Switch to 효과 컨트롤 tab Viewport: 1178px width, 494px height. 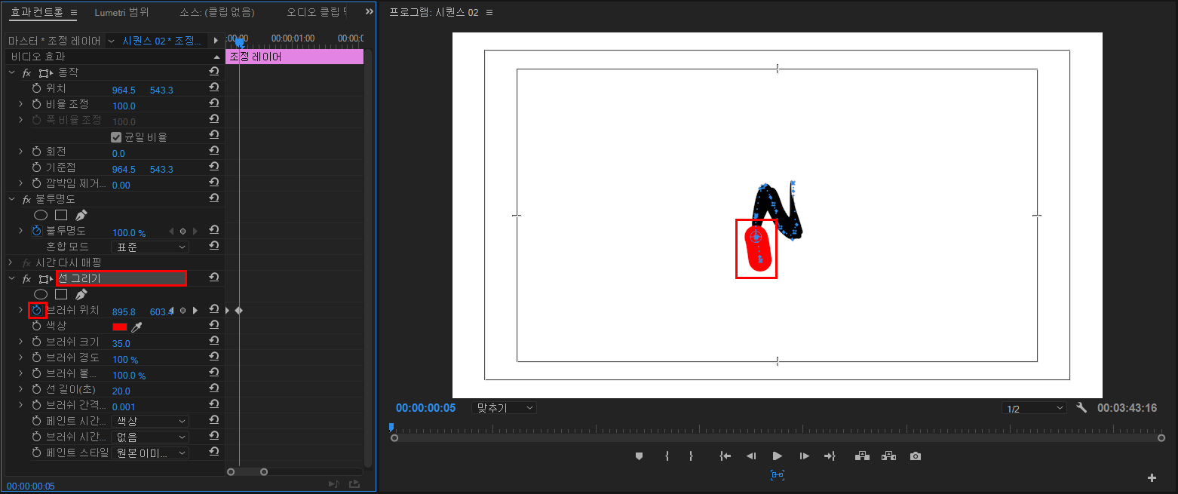pos(38,13)
